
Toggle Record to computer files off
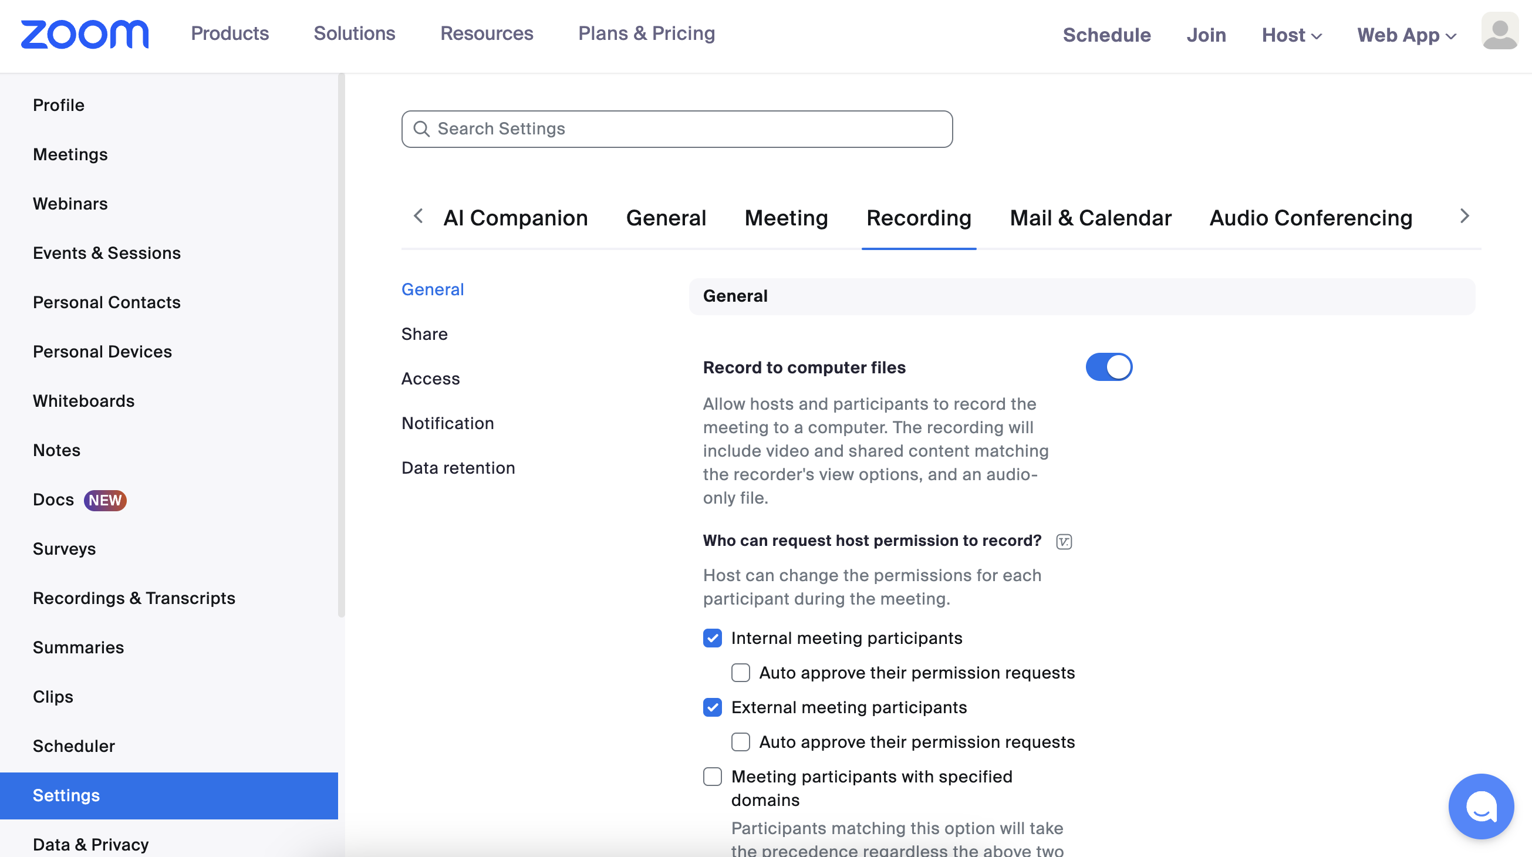tap(1109, 367)
